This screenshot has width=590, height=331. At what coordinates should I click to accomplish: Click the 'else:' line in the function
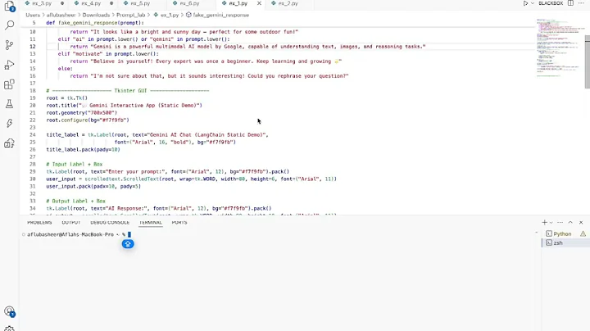click(66, 69)
